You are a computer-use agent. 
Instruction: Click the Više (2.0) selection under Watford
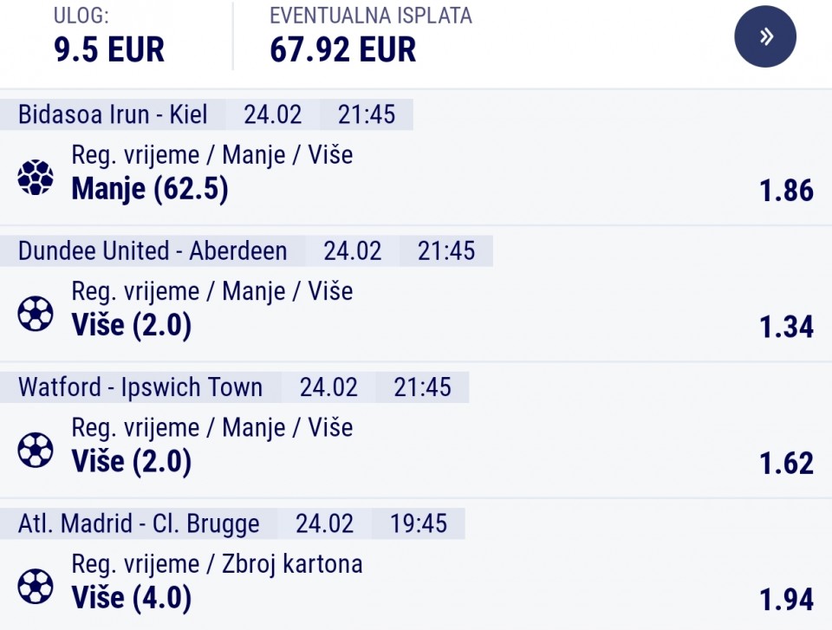(131, 462)
